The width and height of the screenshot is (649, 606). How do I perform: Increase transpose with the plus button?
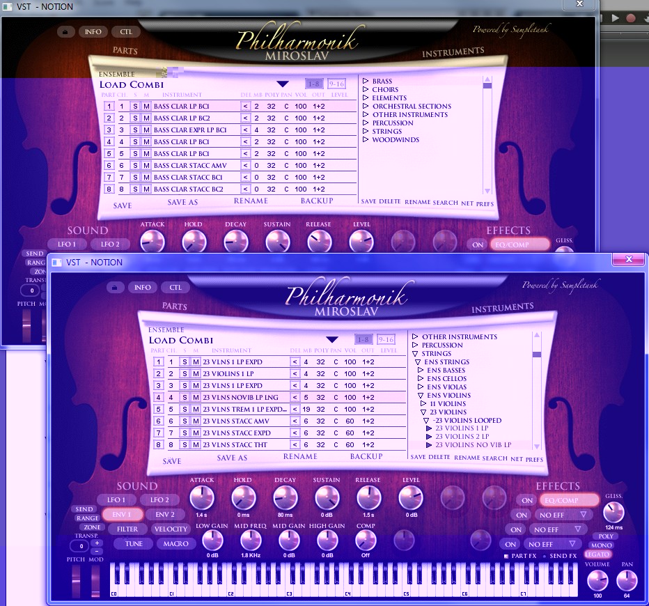[x=97, y=543]
